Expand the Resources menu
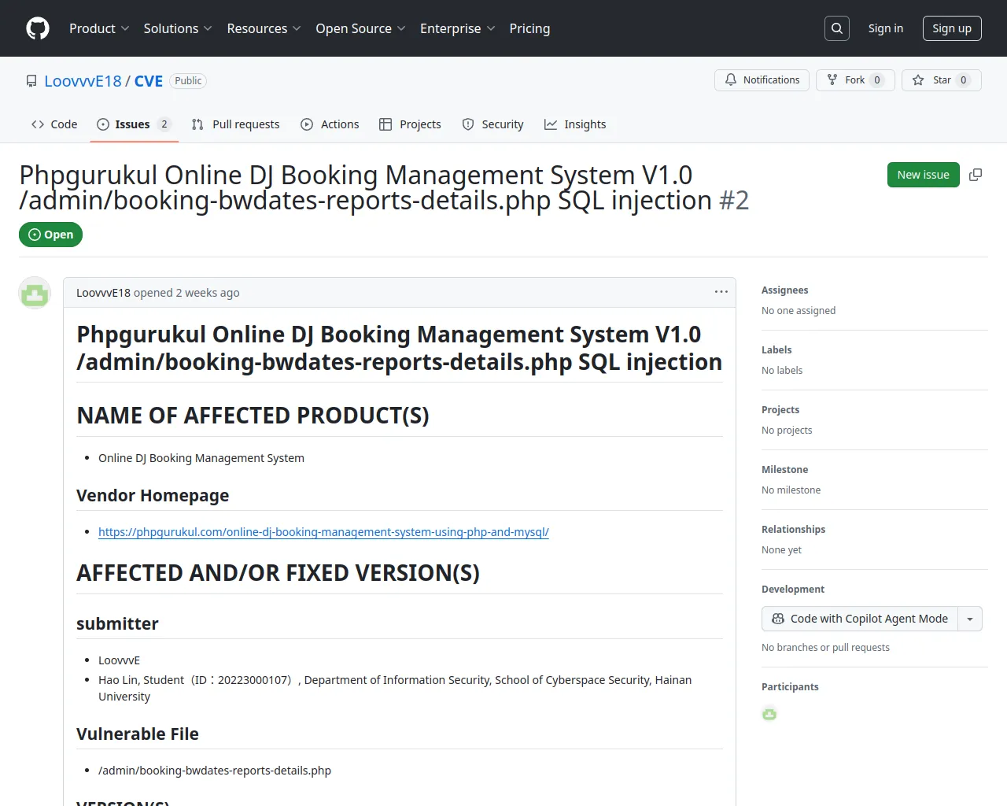 coord(264,28)
